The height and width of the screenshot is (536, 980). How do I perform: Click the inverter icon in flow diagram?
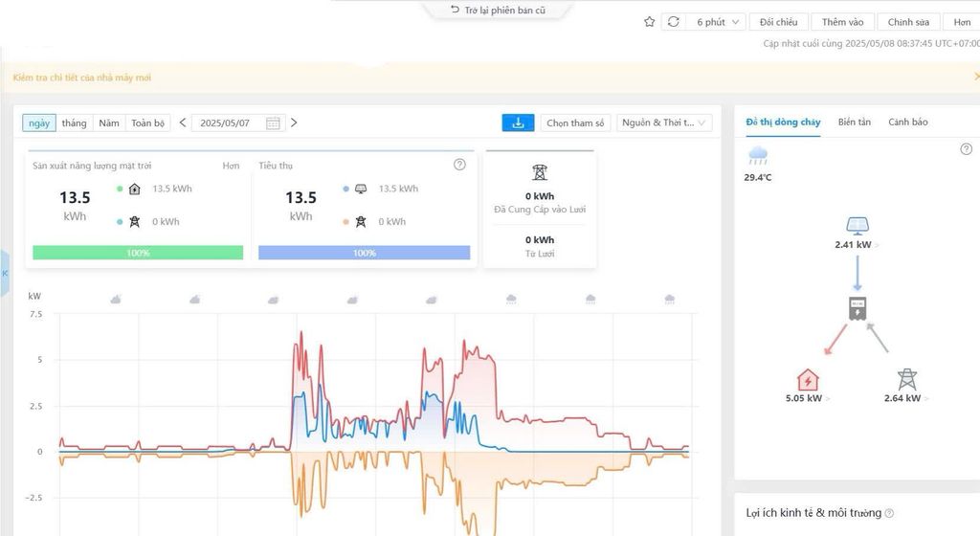[x=857, y=309]
